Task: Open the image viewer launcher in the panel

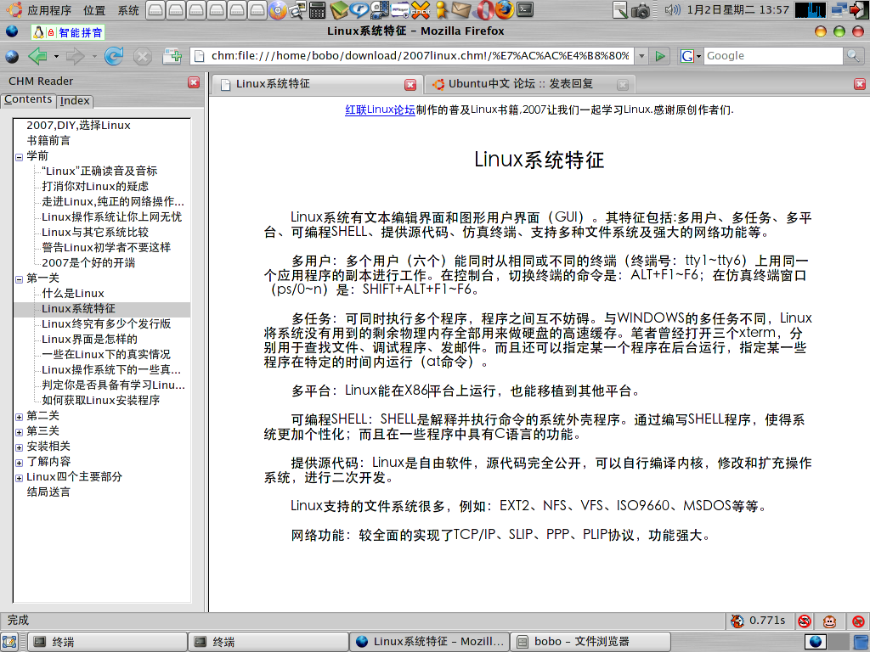Action: pos(298,9)
